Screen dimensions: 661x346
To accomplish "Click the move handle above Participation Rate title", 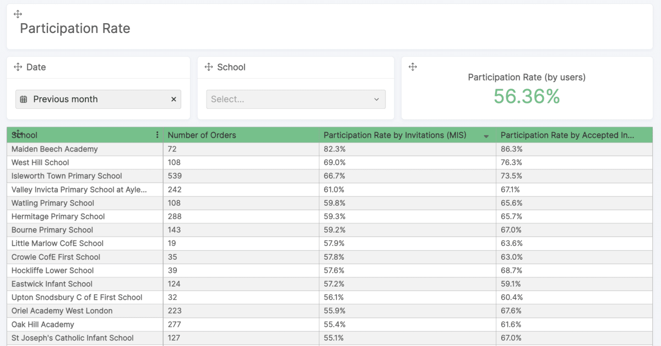I will (x=18, y=14).
